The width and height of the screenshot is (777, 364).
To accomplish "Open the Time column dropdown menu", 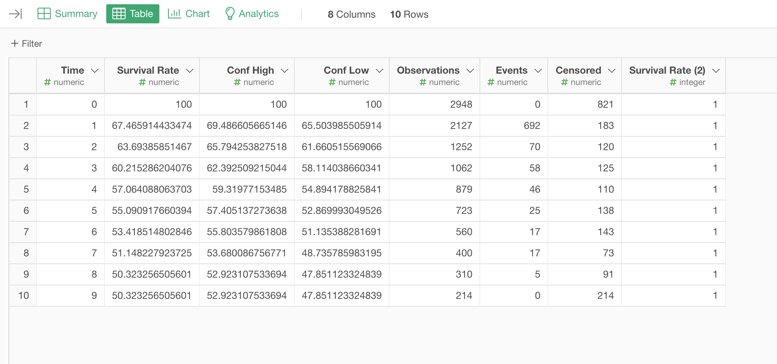I will (x=95, y=70).
